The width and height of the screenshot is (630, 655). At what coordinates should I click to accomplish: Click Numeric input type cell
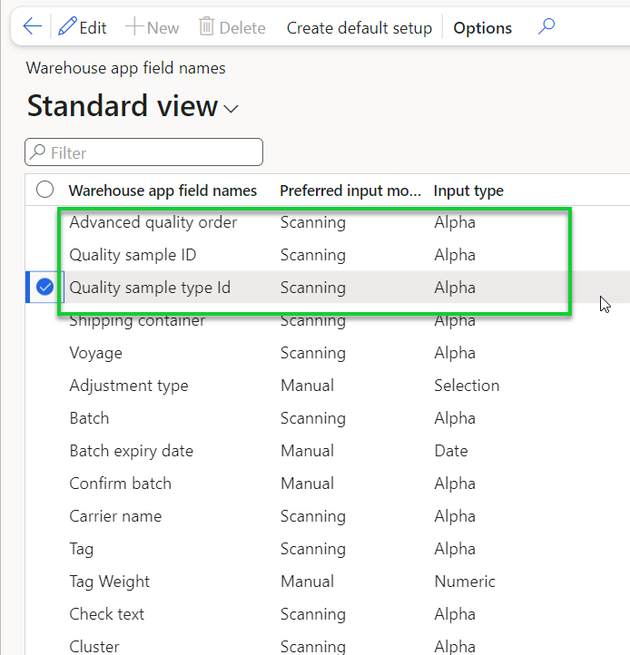coord(465,582)
